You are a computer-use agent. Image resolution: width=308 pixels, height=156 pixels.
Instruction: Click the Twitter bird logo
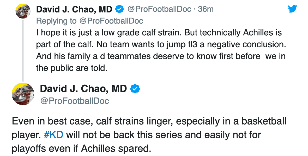(x=292, y=9)
